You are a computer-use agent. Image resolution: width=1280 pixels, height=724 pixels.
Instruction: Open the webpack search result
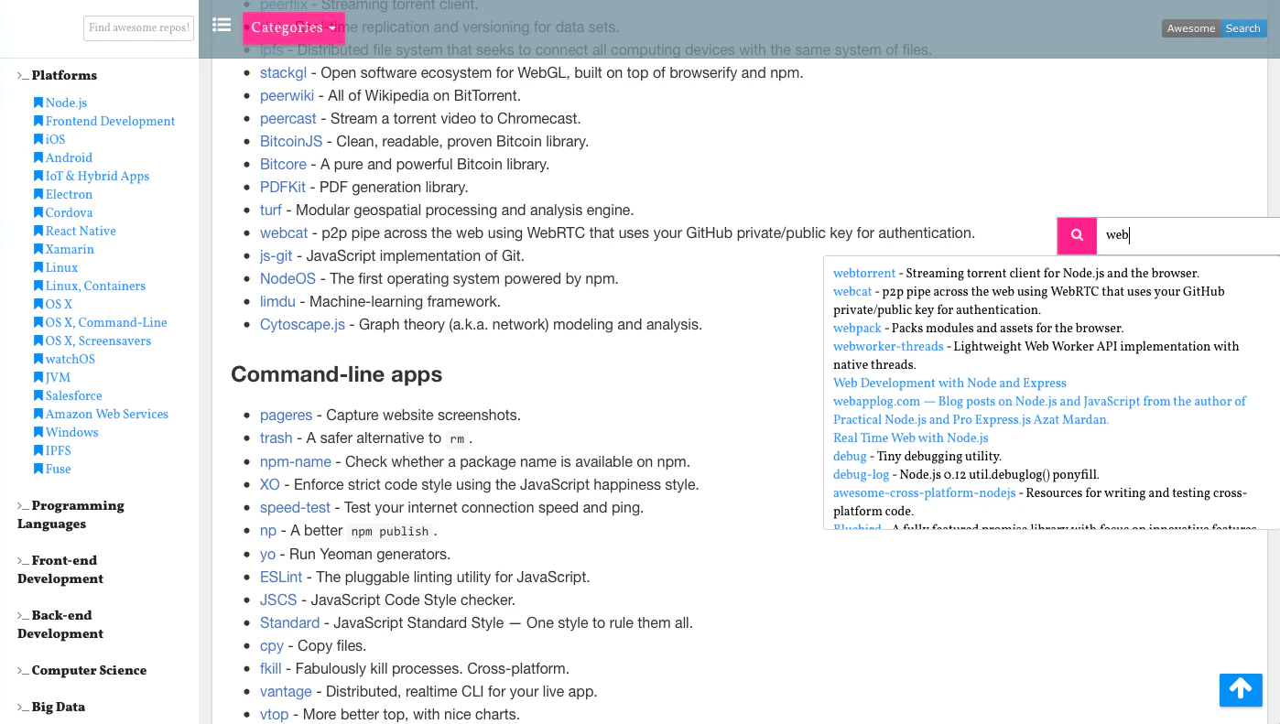[857, 328]
